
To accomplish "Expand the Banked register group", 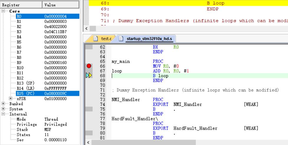I will pos(3,104).
